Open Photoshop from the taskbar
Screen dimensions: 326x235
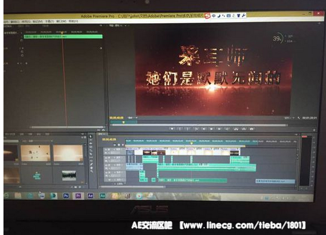[x=65, y=196]
